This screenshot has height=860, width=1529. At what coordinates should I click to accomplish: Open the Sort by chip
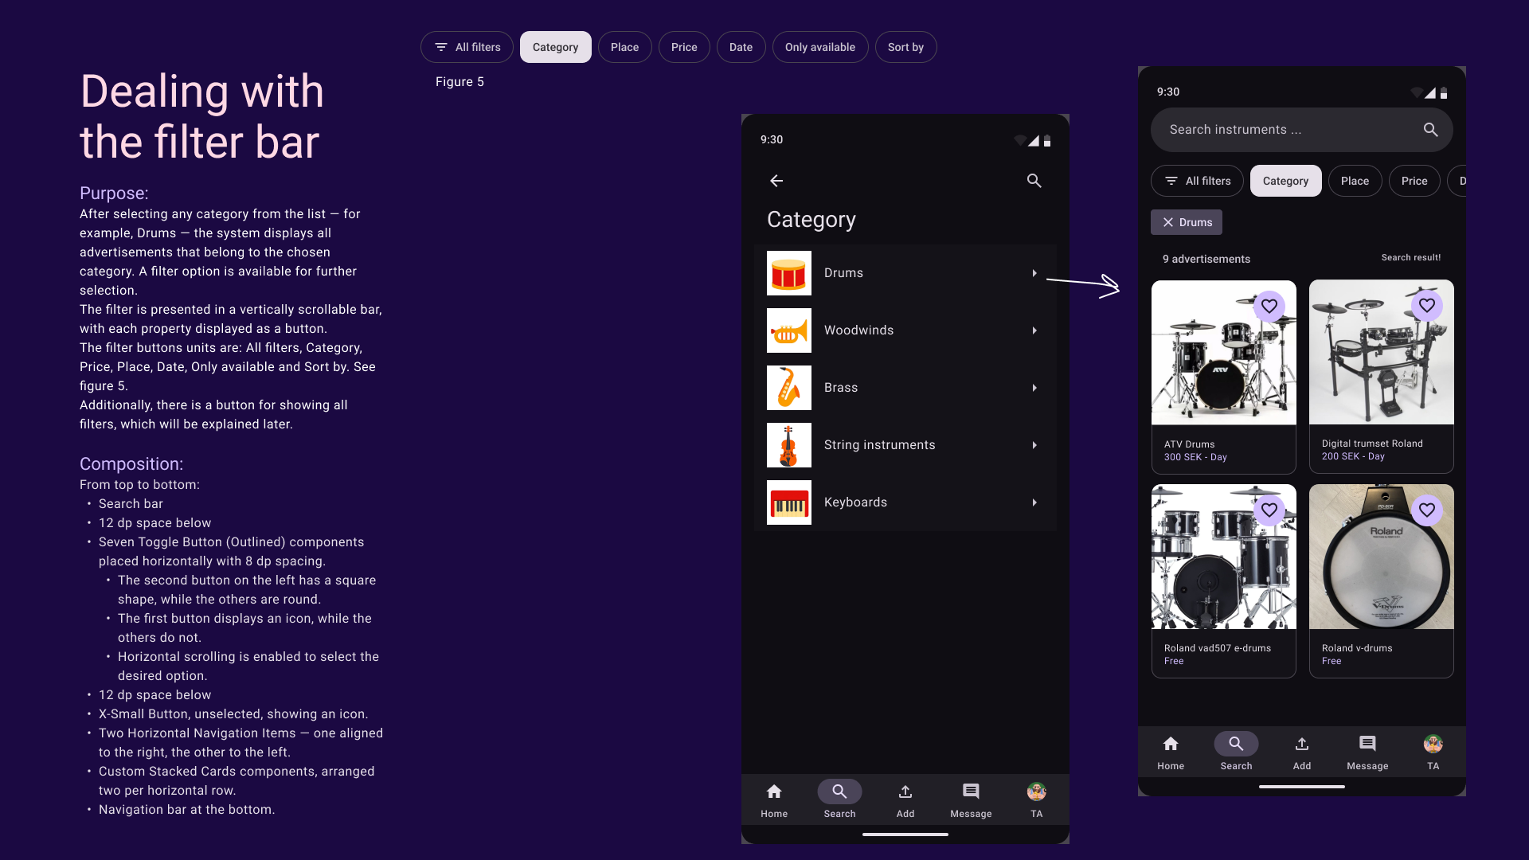pos(905,47)
